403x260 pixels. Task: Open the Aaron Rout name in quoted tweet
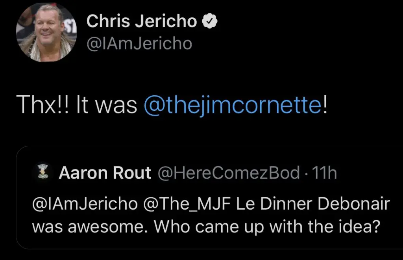pyautogui.click(x=105, y=173)
